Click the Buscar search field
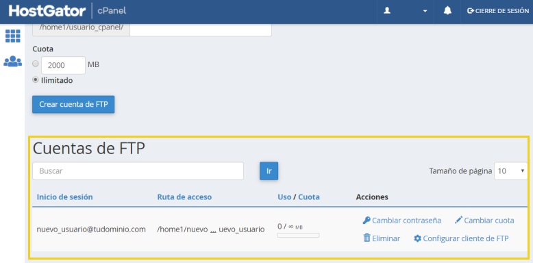Viewport: 533px width, 263px height. [x=138, y=171]
